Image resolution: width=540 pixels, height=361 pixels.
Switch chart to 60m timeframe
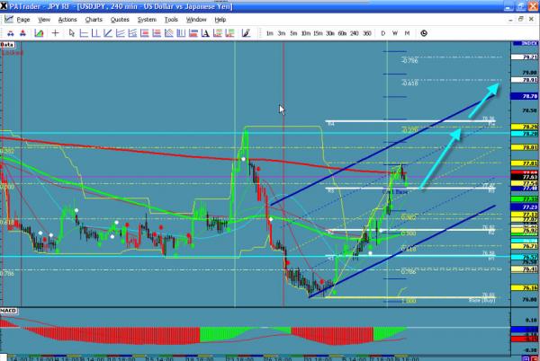click(342, 33)
